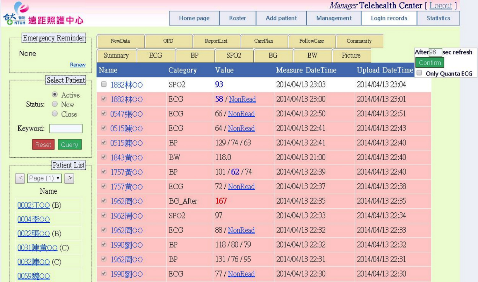Click the Keyword input field
This screenshot has height=282, width=478.
click(x=66, y=129)
